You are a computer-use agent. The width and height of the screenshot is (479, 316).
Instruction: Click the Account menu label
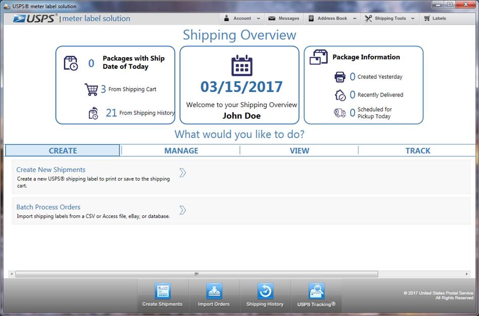click(242, 18)
